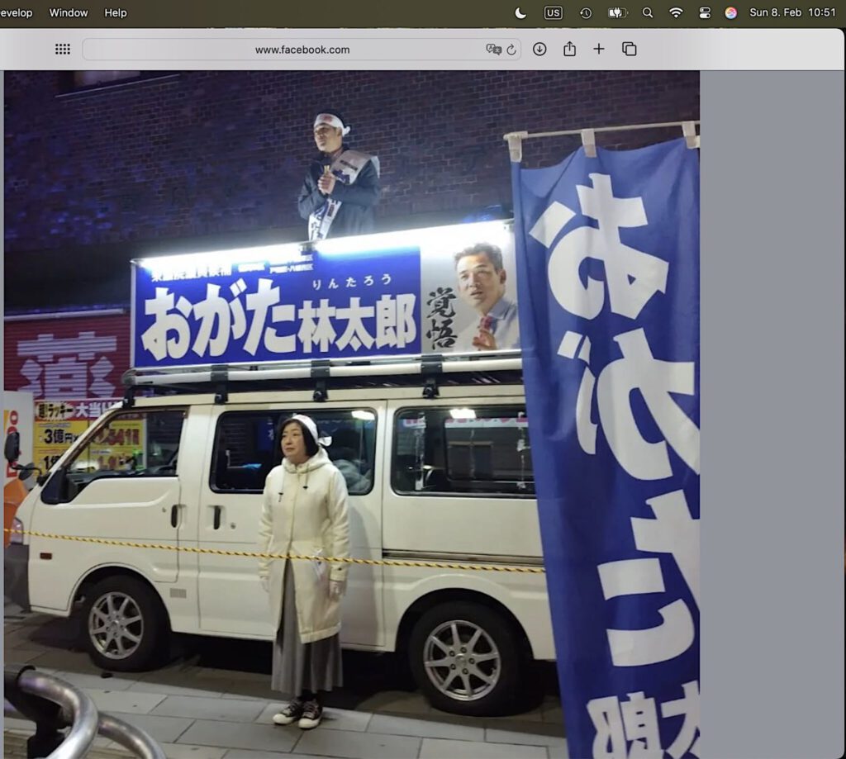The image size is (846, 759).
Task: Open the Window menu
Action: [69, 12]
